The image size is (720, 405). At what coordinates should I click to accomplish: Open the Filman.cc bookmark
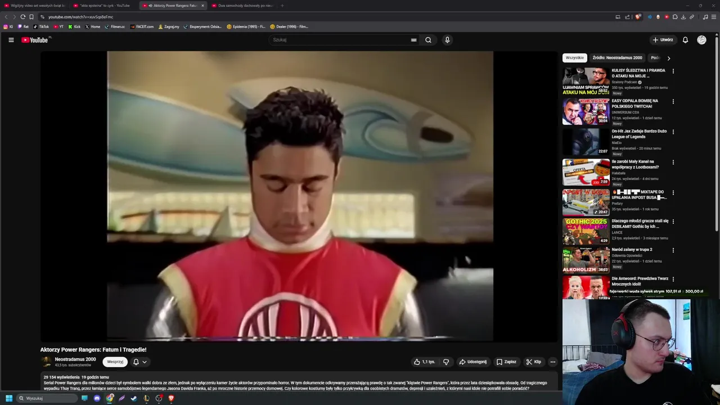[x=115, y=26]
